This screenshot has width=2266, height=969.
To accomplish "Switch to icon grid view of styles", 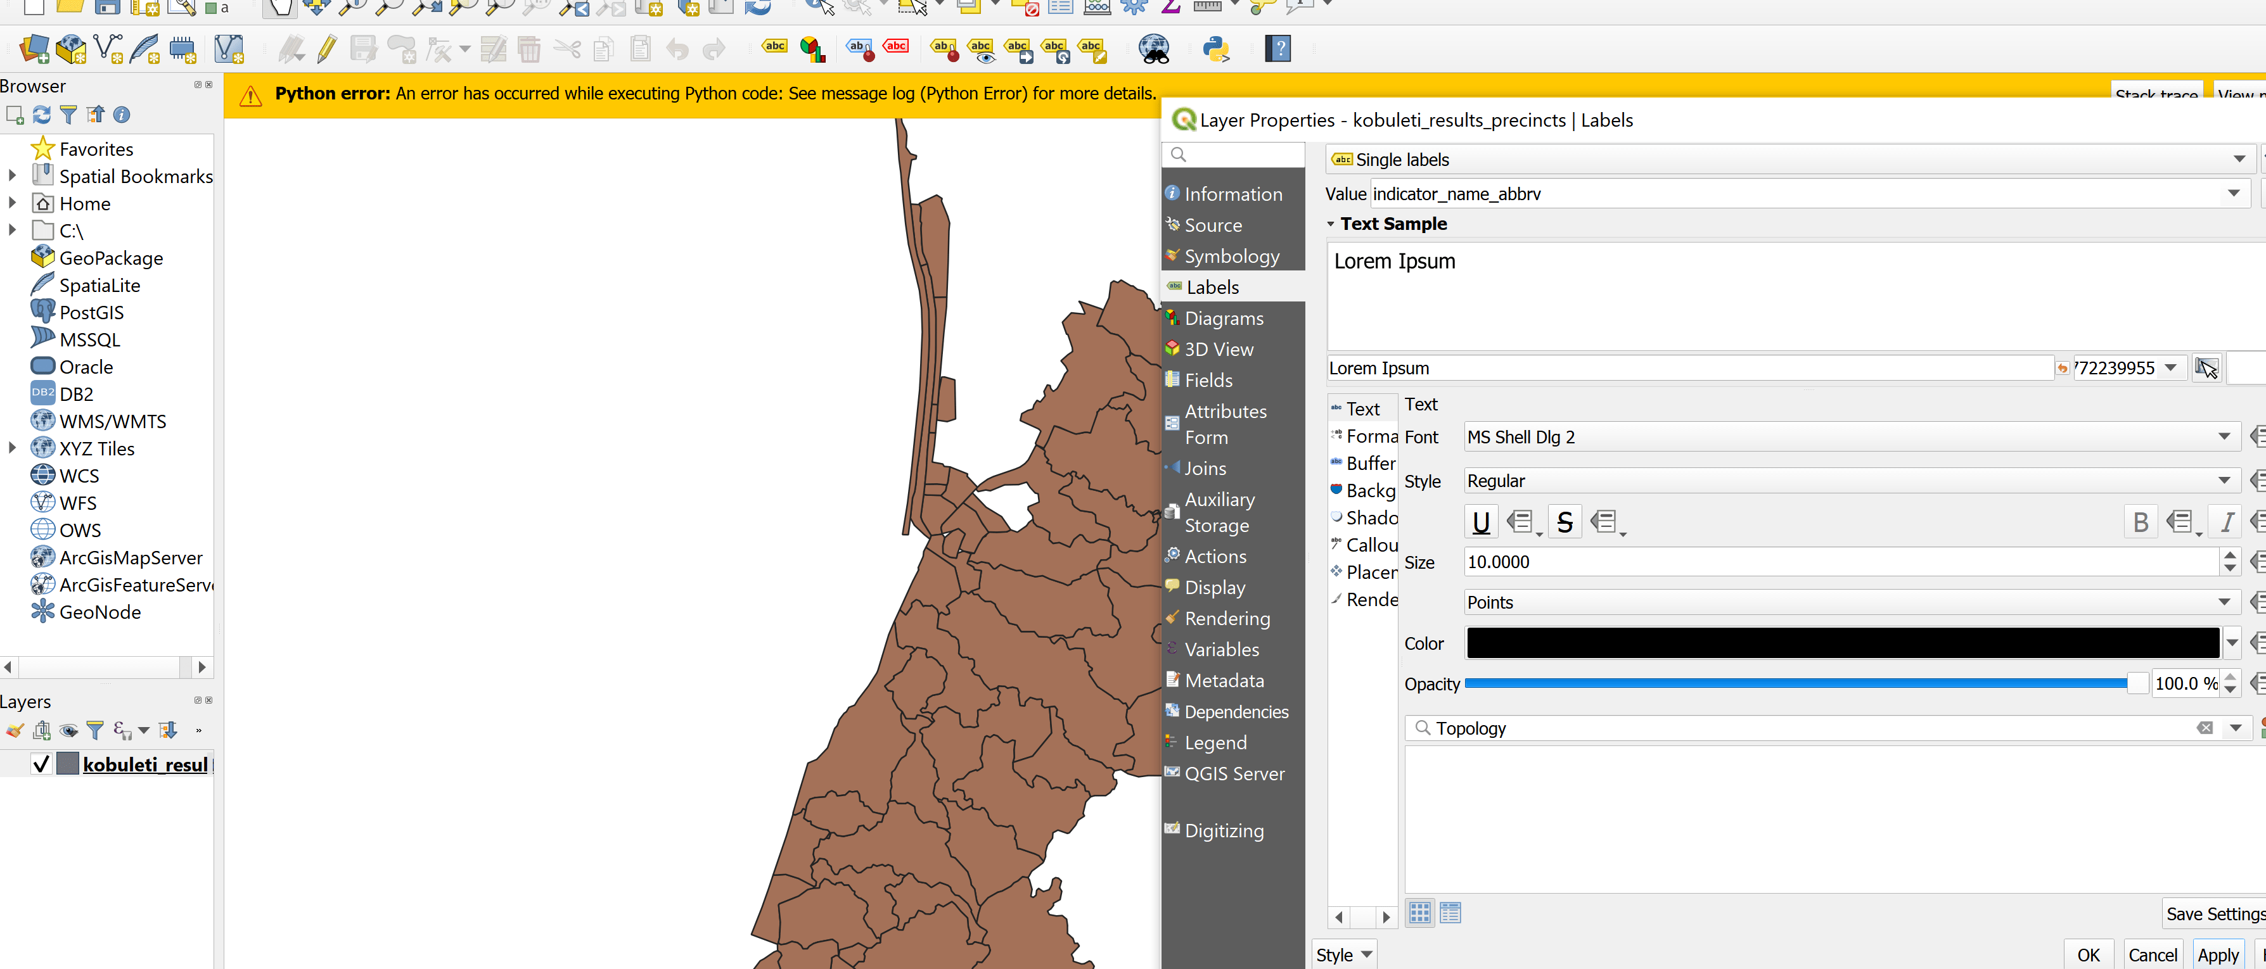I will coord(1420,913).
